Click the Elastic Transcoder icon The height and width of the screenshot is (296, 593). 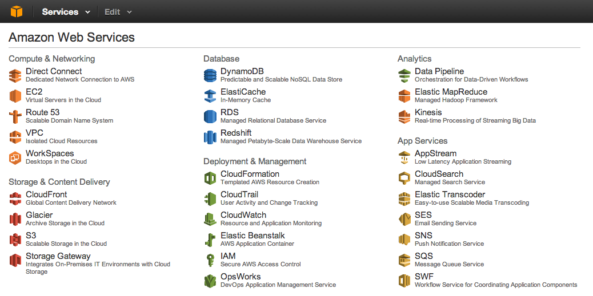(404, 198)
